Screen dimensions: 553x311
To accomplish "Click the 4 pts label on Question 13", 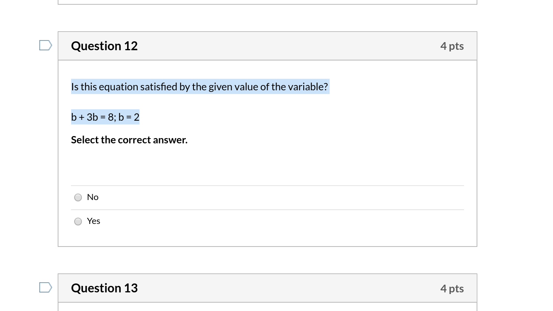I will (452, 289).
